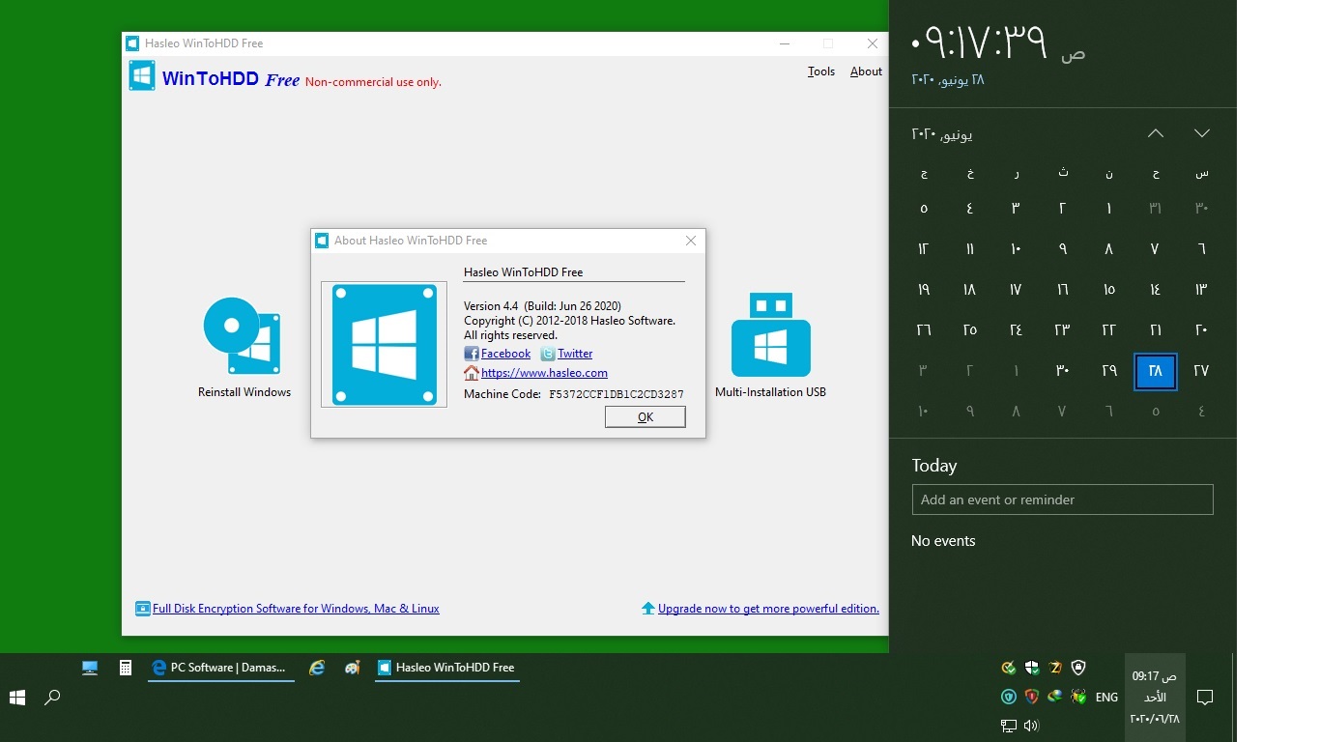This screenshot has width=1320, height=742.
Task: Open taskbar search magnifier
Action: click(53, 697)
